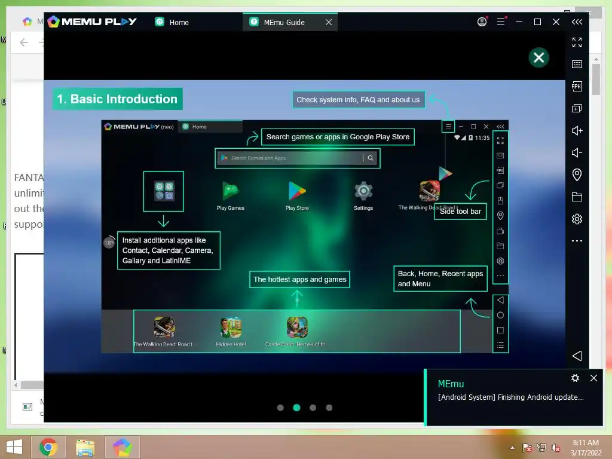Open MEmu settings gear in sidebar
The width and height of the screenshot is (612, 459).
coord(577,219)
